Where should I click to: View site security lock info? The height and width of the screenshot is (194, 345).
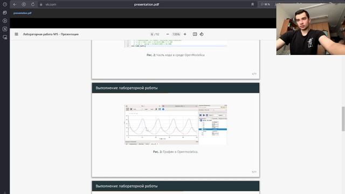click(41, 4)
